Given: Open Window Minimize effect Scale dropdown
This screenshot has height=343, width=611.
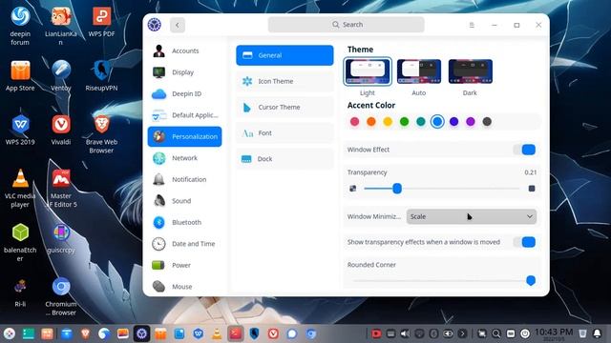Looking at the screenshot, I should [472, 216].
